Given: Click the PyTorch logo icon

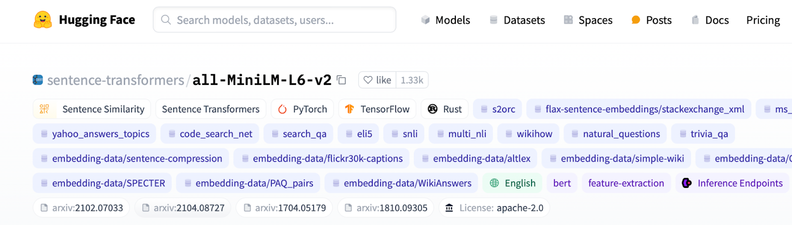Looking at the screenshot, I should click(x=282, y=109).
